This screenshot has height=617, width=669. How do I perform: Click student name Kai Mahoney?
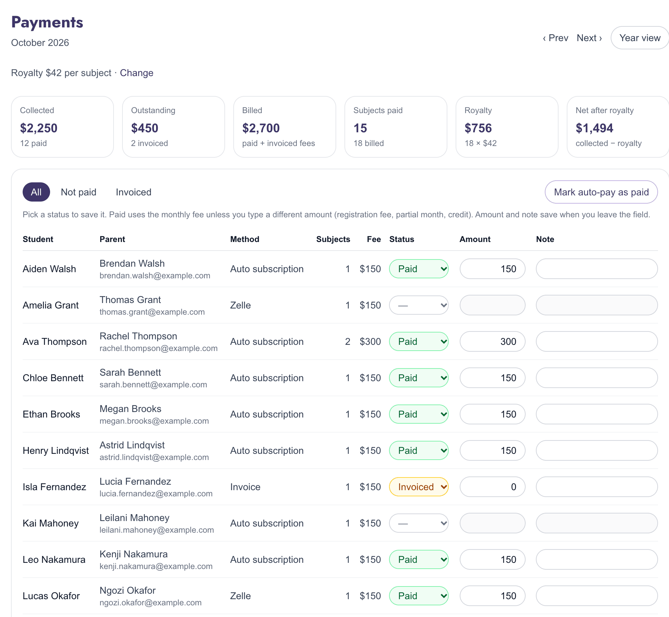click(51, 523)
